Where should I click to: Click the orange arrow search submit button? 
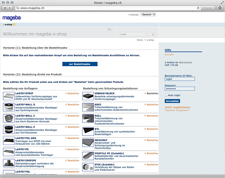coord(152,34)
